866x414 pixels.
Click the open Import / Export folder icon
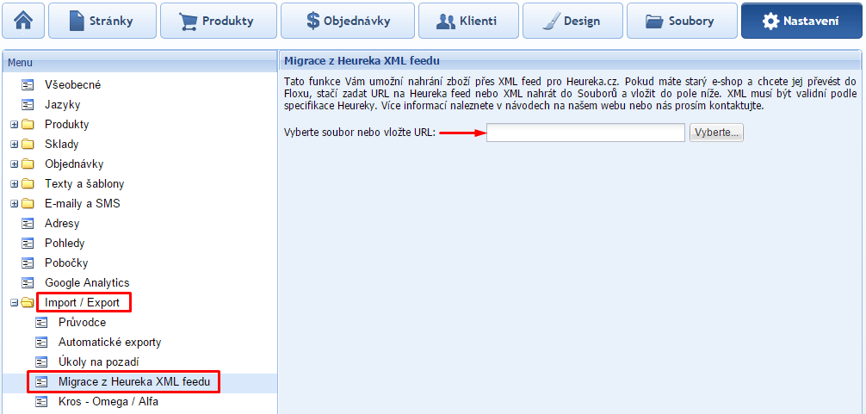[x=28, y=302]
